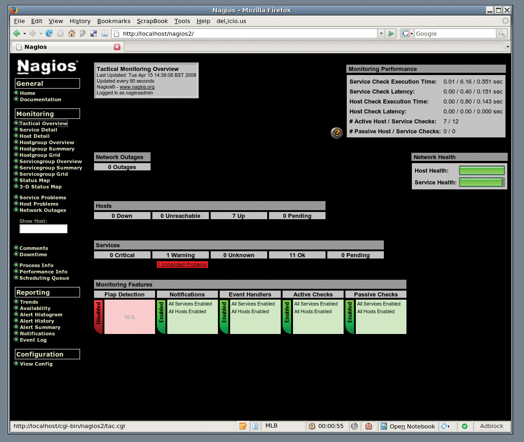Open the www.nagios.org link
Viewport: 524px width, 442px height.
[x=137, y=87]
